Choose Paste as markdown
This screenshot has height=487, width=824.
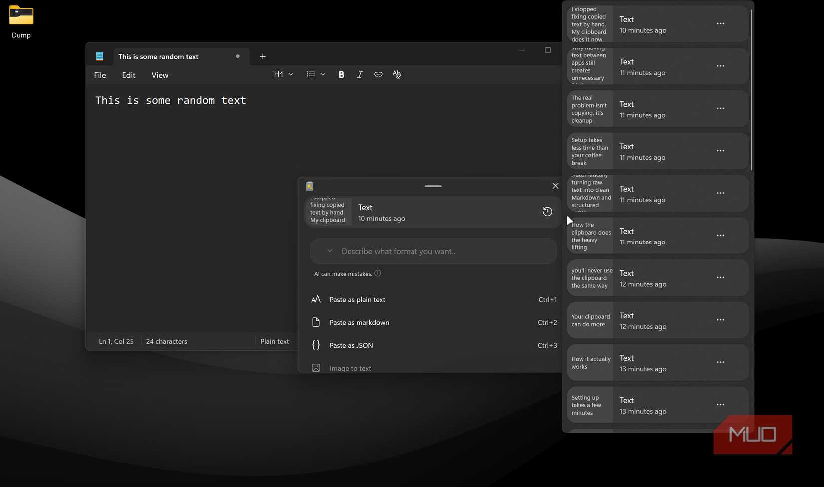coord(433,323)
